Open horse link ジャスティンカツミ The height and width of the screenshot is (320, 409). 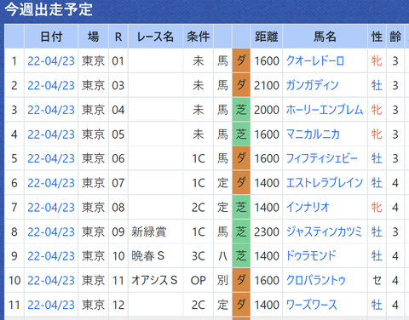pyautogui.click(x=324, y=231)
